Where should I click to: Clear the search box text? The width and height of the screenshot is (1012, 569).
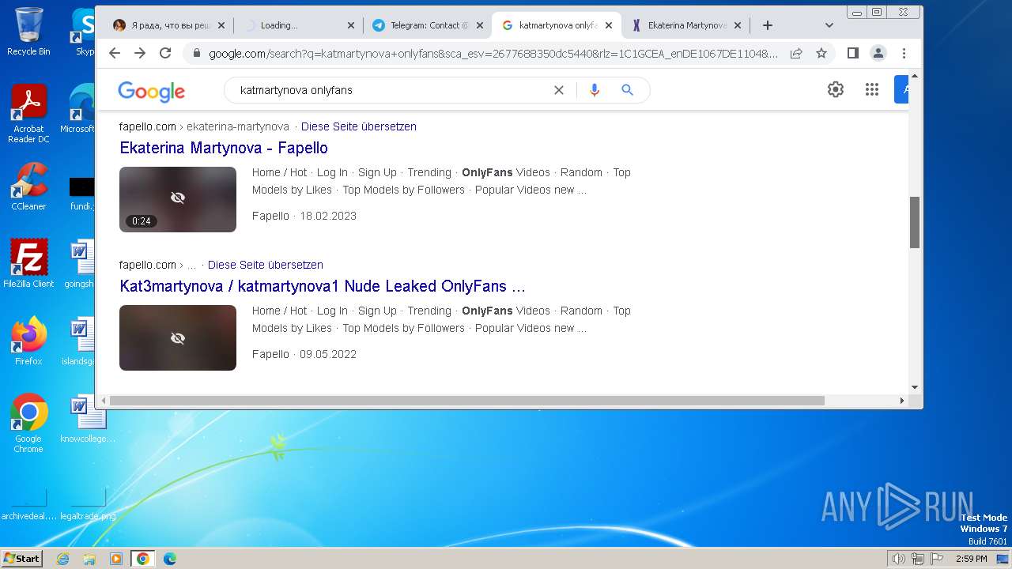click(559, 90)
